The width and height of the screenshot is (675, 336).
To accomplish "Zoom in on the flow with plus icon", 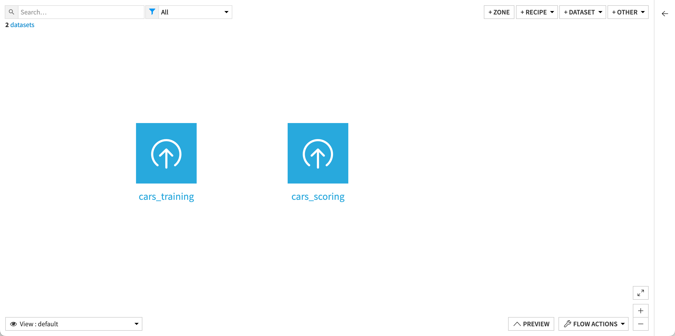I will (641, 311).
